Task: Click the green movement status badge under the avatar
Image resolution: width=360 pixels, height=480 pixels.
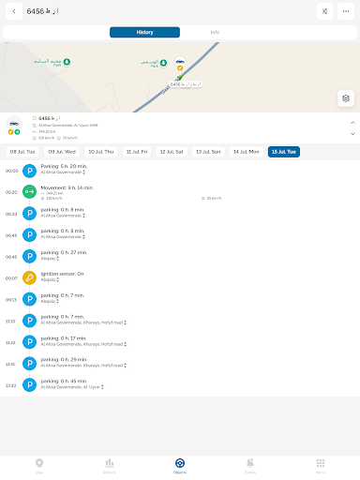Action: pos(17,132)
